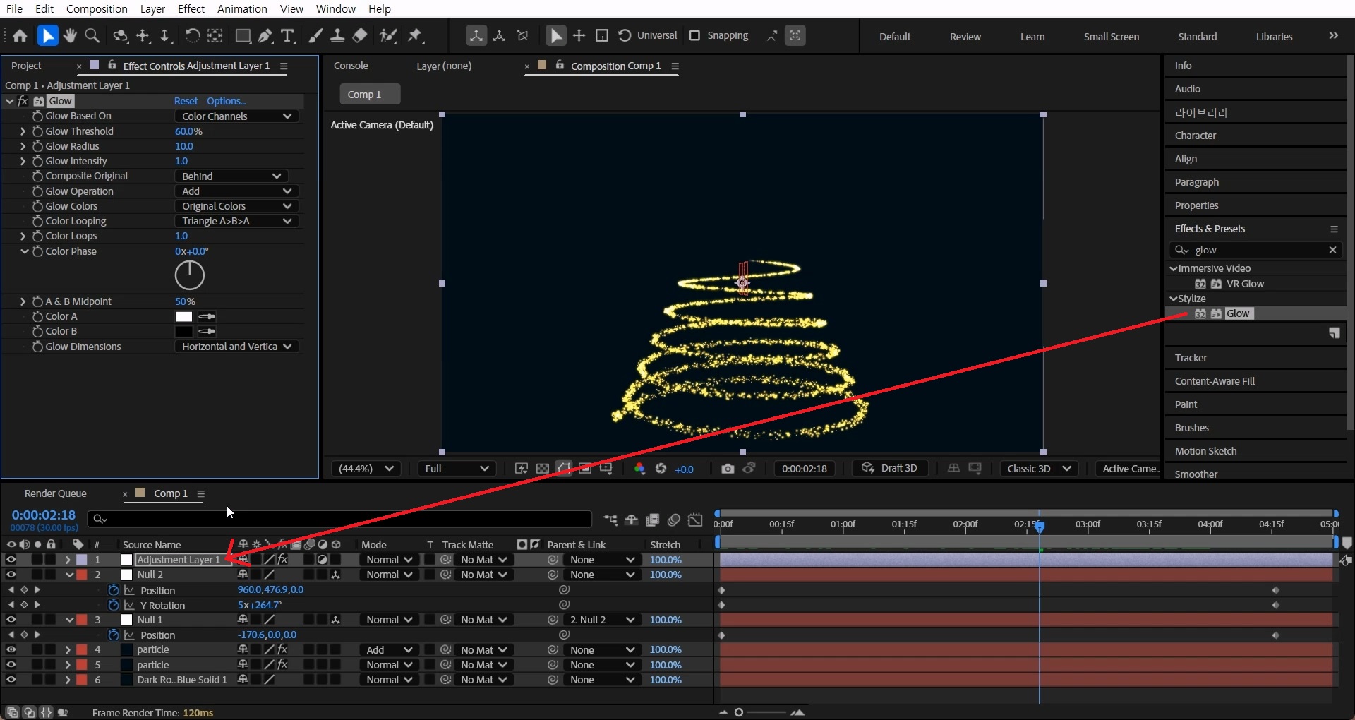The width and height of the screenshot is (1355, 720).
Task: Click the Comp 1 breadcrumb button
Action: [x=370, y=94]
